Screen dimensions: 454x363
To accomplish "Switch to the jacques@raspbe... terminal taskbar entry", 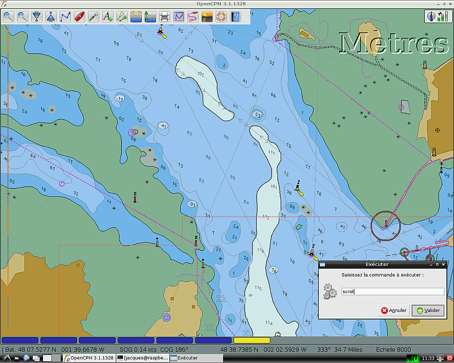I will (143, 358).
